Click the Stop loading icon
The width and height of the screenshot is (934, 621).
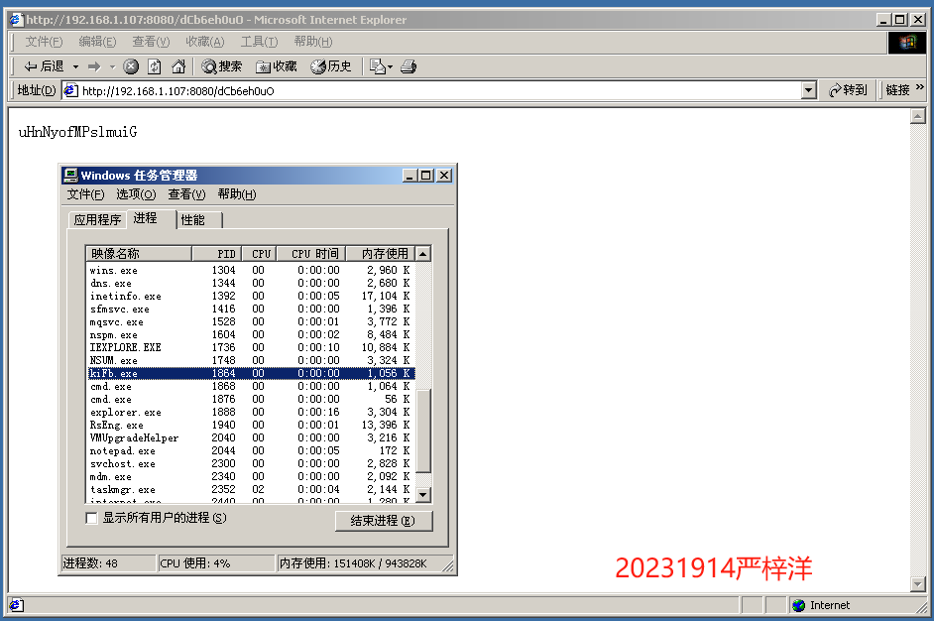(x=131, y=66)
